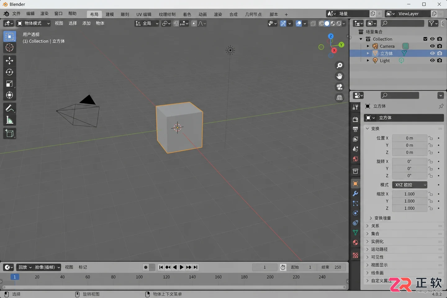Viewport: 447px width, 298px height.
Task: Select the Scale tool
Action: coord(10,84)
